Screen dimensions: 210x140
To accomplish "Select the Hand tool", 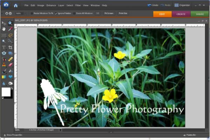I will [4, 29].
